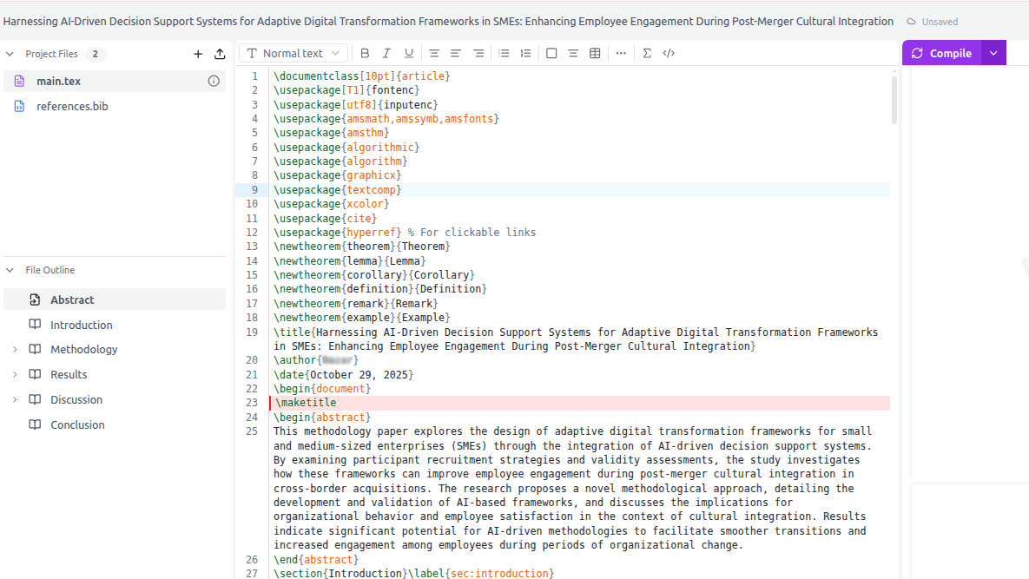Viewport: 1029px width, 579px height.
Task: Show info for main.tex
Action: (x=214, y=81)
